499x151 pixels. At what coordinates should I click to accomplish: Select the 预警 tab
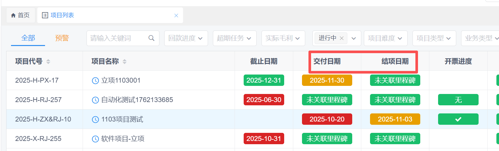point(62,38)
